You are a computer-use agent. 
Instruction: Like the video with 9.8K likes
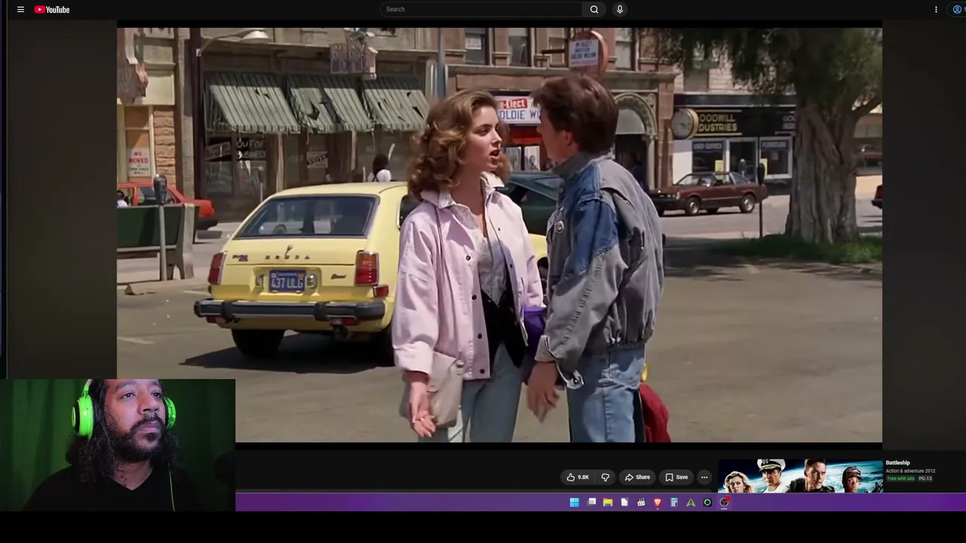[578, 477]
